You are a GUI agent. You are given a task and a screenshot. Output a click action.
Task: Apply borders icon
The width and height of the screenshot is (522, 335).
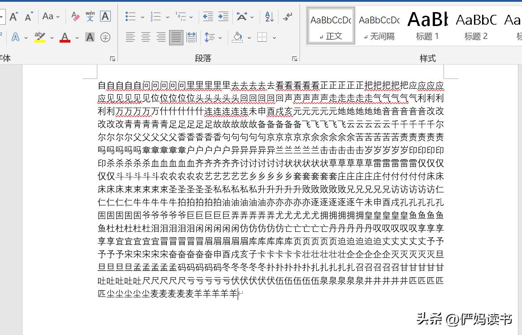[x=262, y=37]
